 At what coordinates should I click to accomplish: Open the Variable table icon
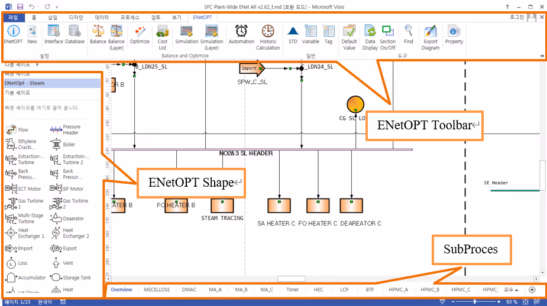pyautogui.click(x=310, y=34)
